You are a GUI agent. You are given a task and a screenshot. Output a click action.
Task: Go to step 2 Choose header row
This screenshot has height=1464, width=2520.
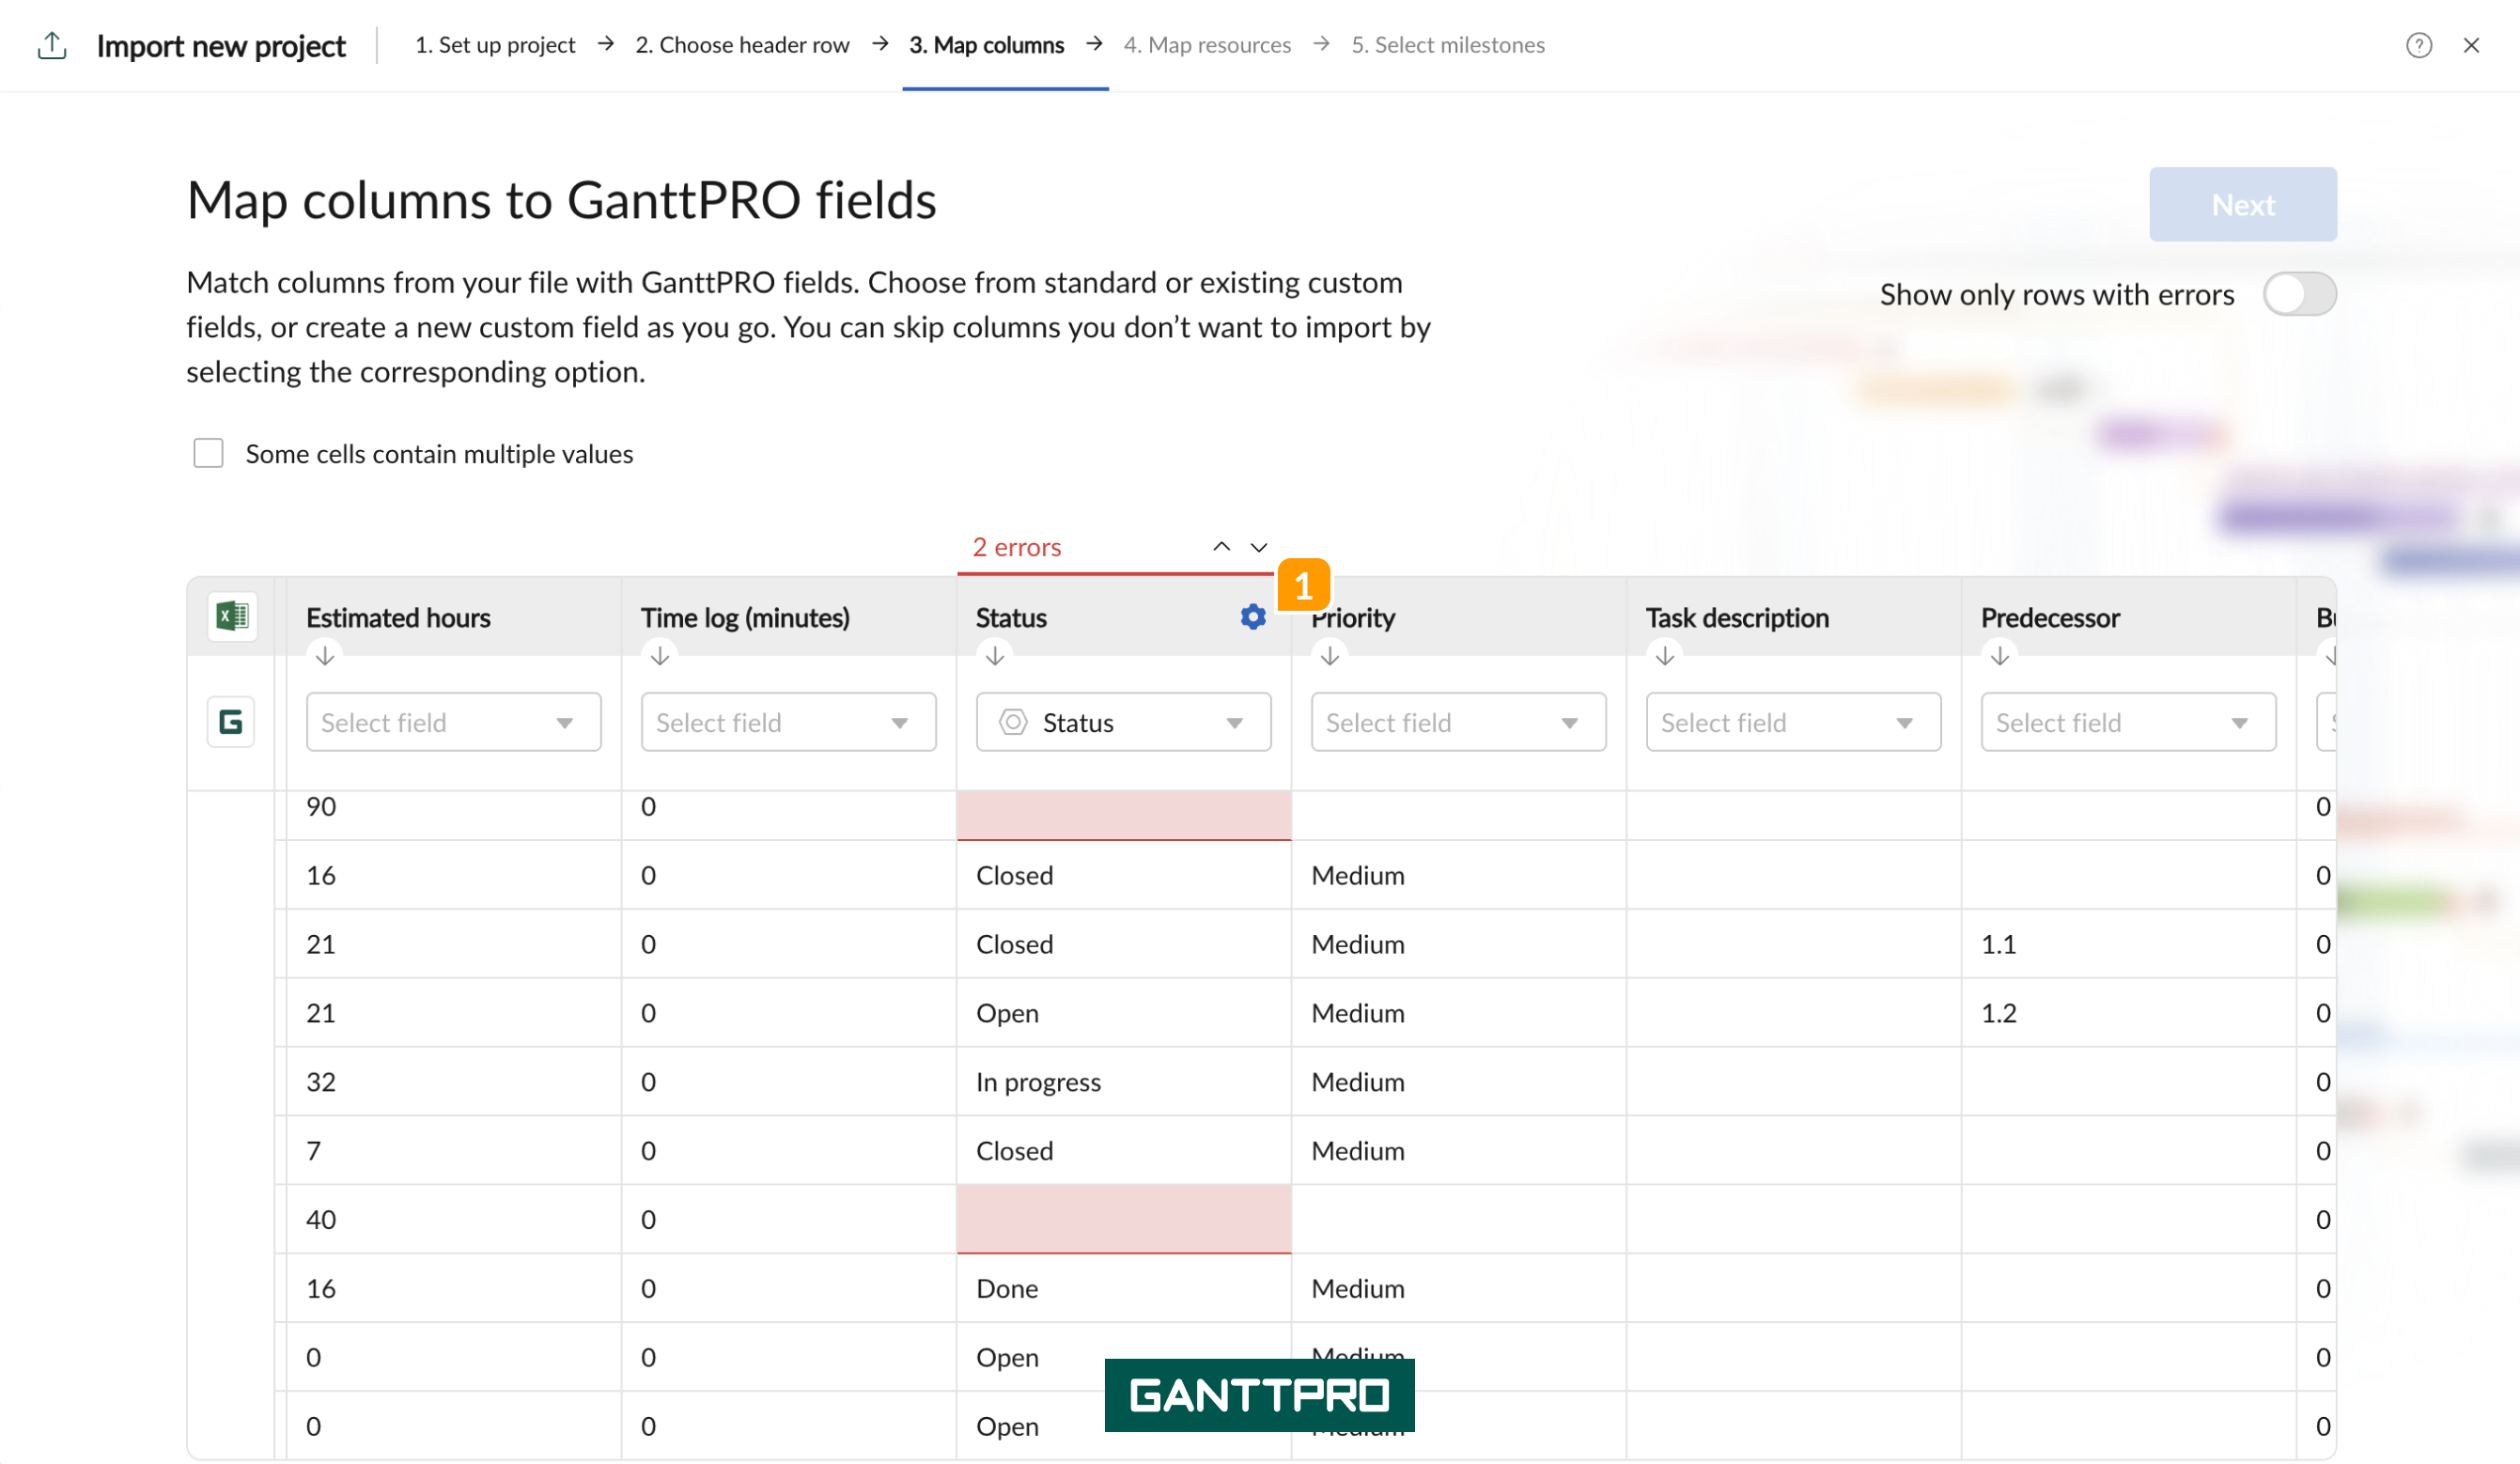coord(742,45)
